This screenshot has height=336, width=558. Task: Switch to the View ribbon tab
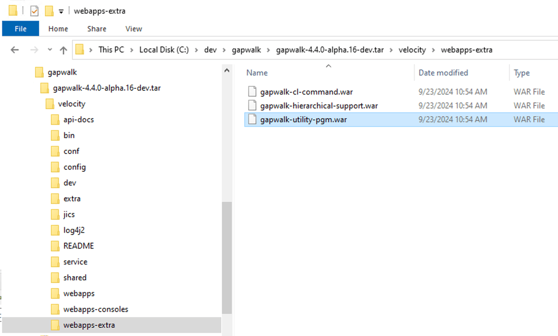click(x=133, y=29)
